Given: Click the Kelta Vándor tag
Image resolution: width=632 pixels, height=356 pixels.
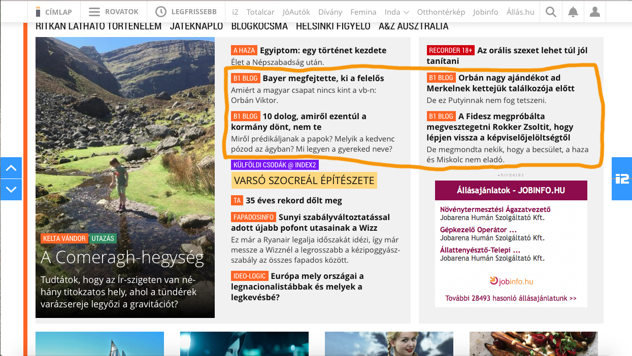Looking at the screenshot, I should pos(64,238).
